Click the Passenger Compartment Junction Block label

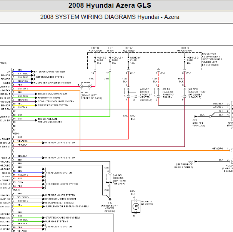[212, 59]
